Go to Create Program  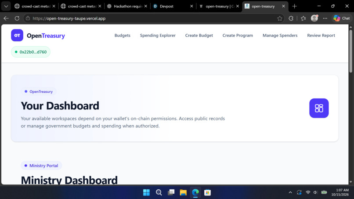click(x=238, y=36)
